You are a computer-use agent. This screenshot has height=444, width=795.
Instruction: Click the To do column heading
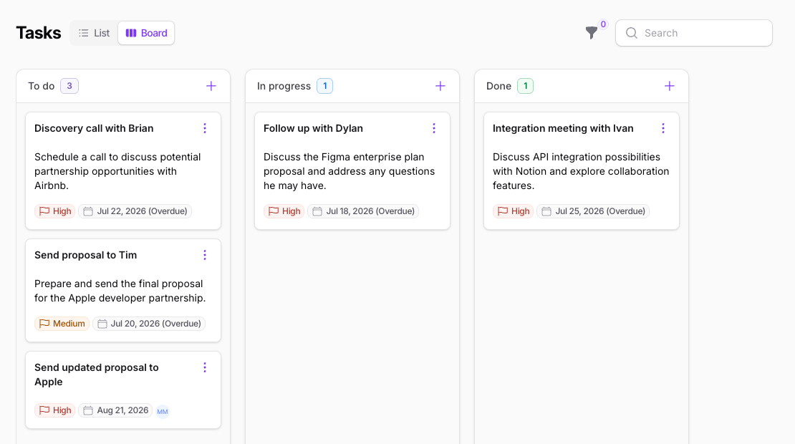pyautogui.click(x=41, y=86)
